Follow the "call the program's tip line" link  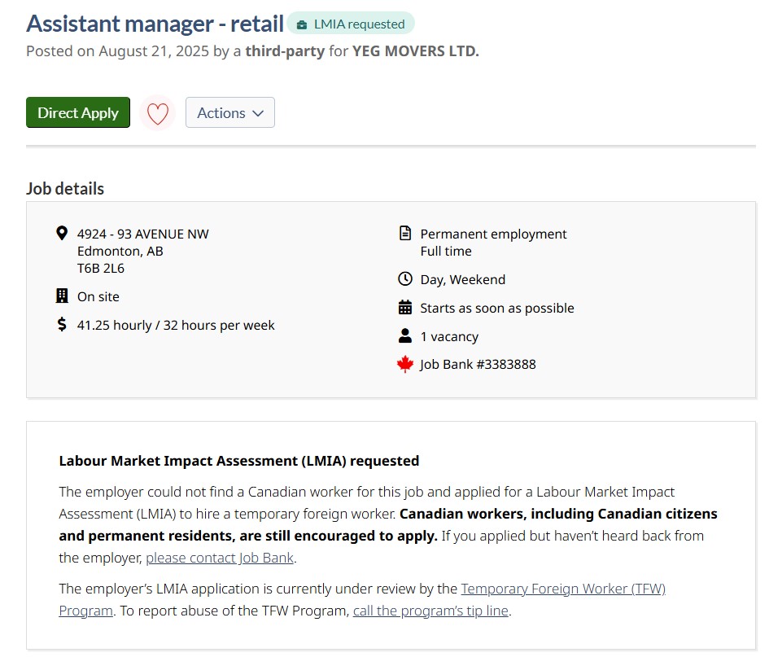431,611
